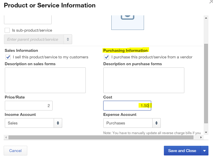The height and width of the screenshot is (160, 213).
Task: Click the Save and Close button
Action: [182, 151]
